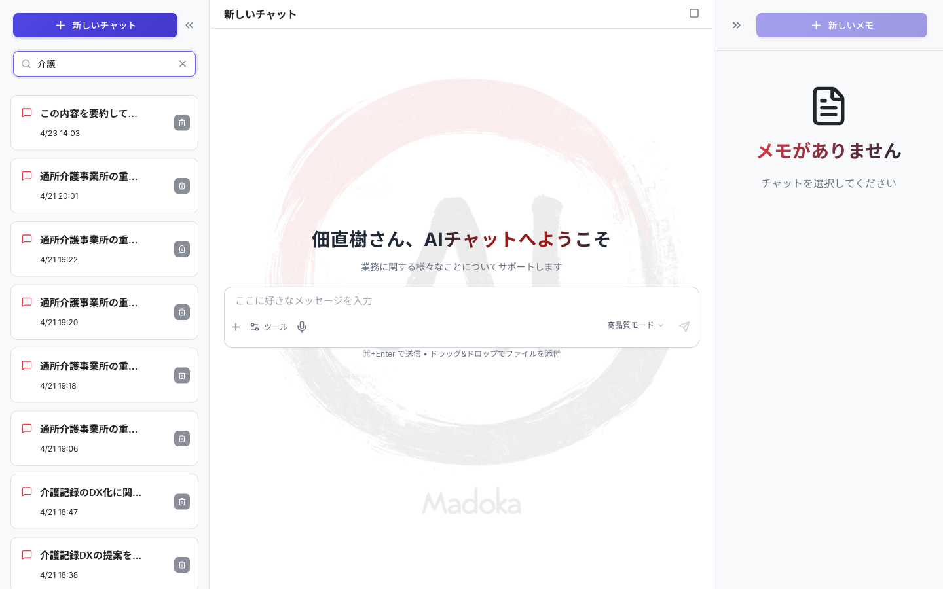
Task: Delete the chat dated 4/21 19:18
Action: (182, 375)
